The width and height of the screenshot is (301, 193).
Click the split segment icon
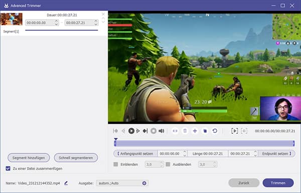(175, 131)
